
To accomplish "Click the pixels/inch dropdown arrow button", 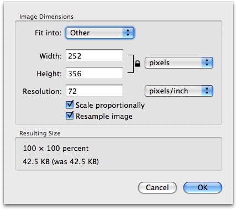I will click(x=207, y=91).
